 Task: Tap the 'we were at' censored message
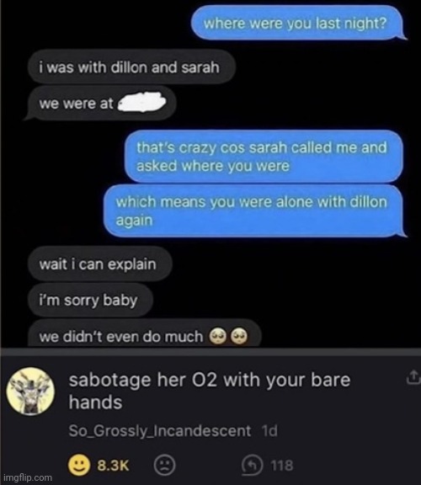99,104
